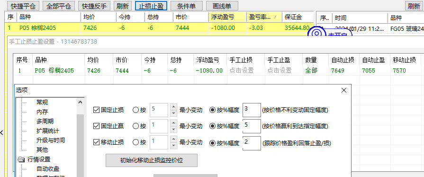Select 多周期 in the options tree
The height and width of the screenshot is (177, 424).
coord(45,121)
